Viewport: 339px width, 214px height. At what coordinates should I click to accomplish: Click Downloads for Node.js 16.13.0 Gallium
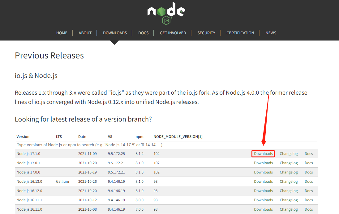coord(263,182)
